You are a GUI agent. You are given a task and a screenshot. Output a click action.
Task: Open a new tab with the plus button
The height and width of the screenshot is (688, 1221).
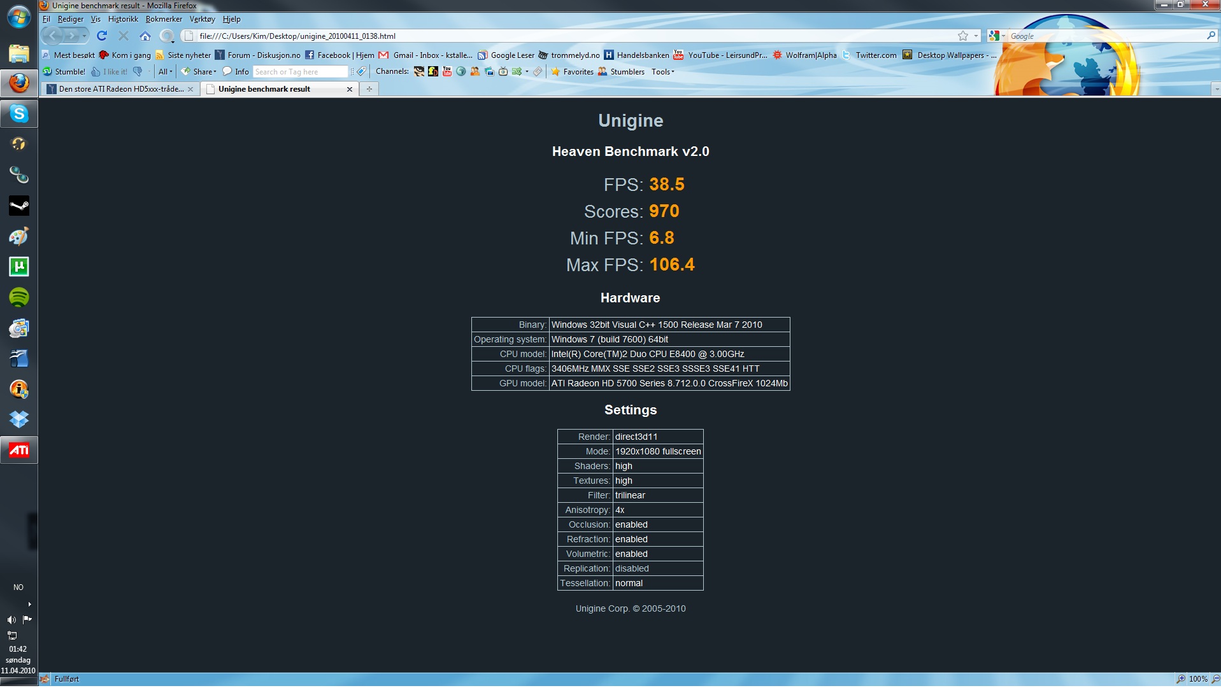pyautogui.click(x=369, y=89)
